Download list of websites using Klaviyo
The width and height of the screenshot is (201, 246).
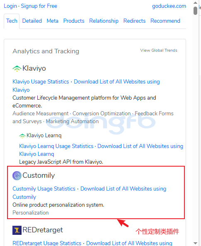point(117,82)
